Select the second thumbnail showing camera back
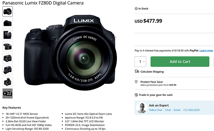This screenshot has width=214, height=131. click(7, 23)
